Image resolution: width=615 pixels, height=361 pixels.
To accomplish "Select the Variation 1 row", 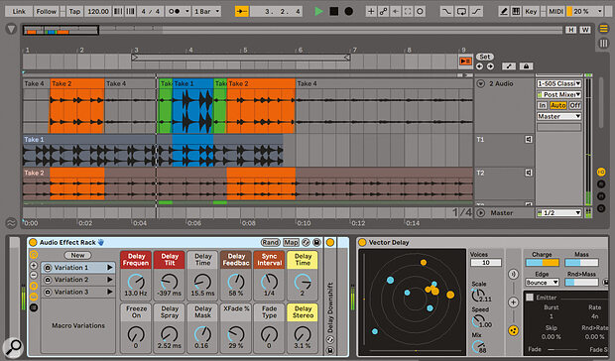I will pyautogui.click(x=78, y=268).
